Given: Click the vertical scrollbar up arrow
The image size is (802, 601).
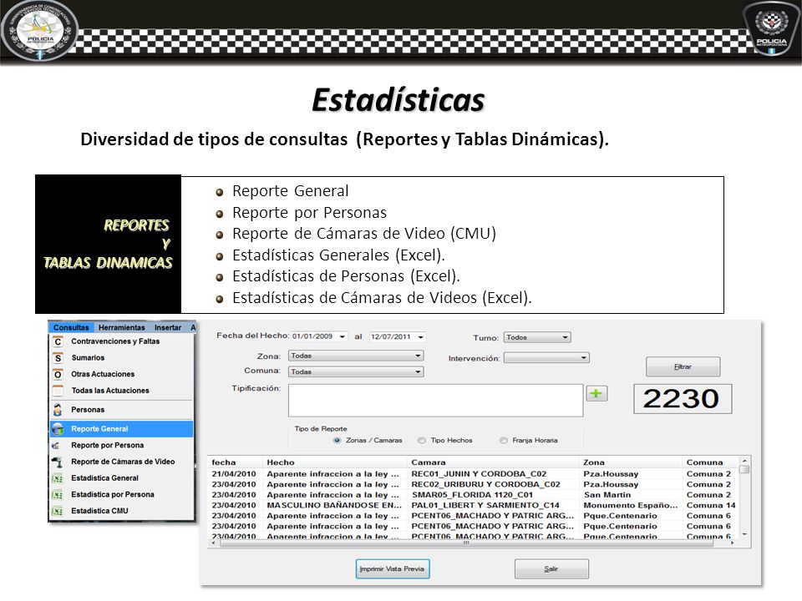Looking at the screenshot, I should click(744, 461).
